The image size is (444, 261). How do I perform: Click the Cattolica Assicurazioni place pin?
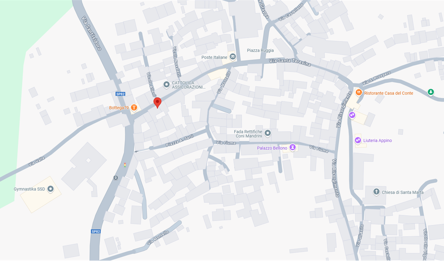[167, 85]
